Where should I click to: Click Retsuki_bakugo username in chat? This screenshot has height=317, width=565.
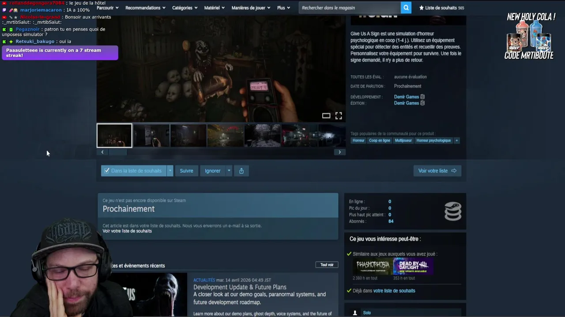(x=35, y=41)
